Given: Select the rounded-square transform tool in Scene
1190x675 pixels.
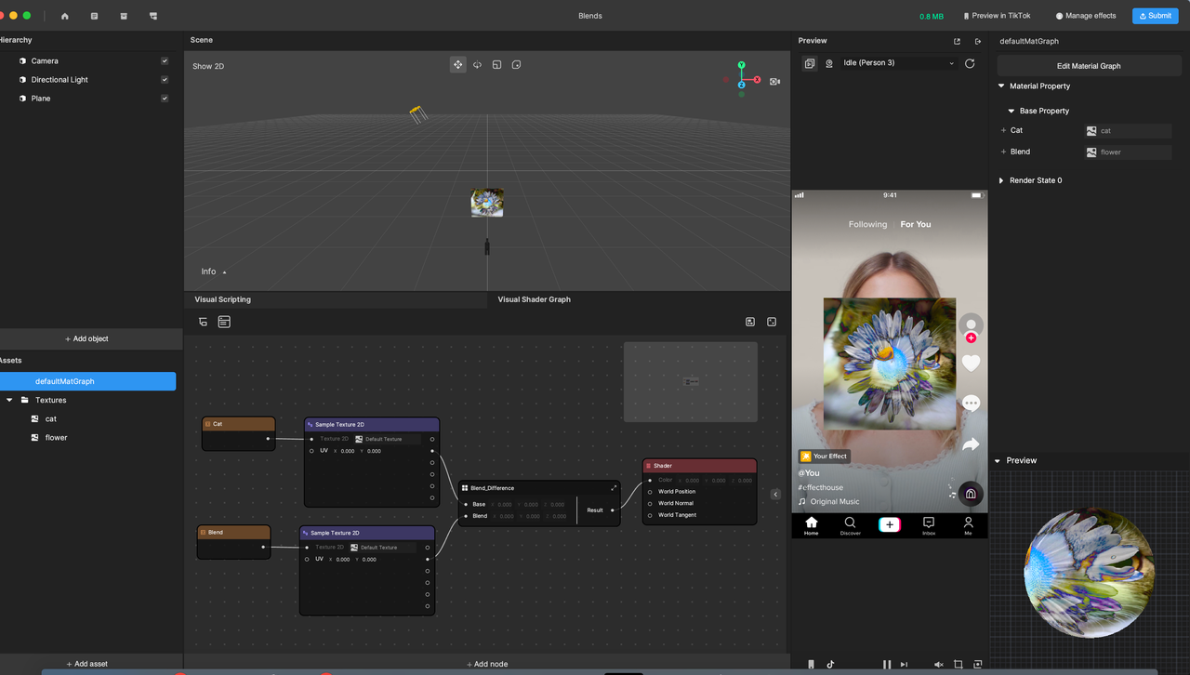Looking at the screenshot, I should tap(516, 64).
